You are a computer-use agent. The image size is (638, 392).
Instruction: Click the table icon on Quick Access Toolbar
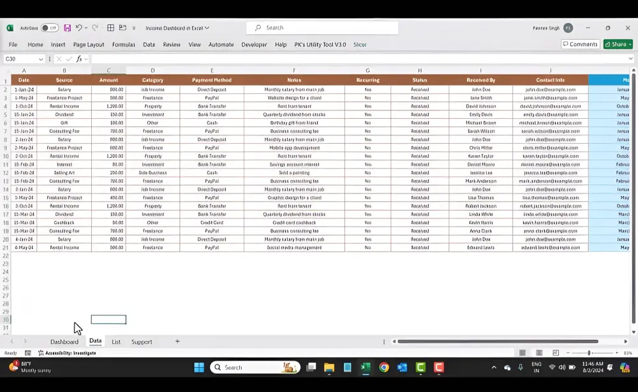click(x=110, y=27)
